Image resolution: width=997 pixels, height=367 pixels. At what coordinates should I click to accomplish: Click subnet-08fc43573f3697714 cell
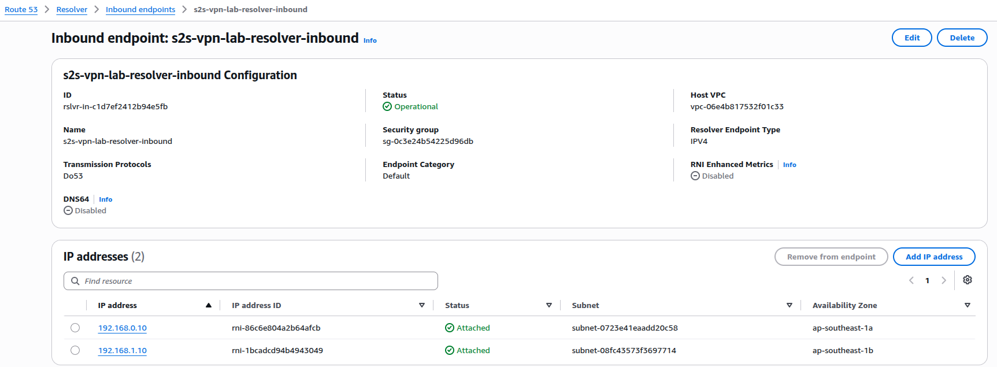tap(624, 350)
